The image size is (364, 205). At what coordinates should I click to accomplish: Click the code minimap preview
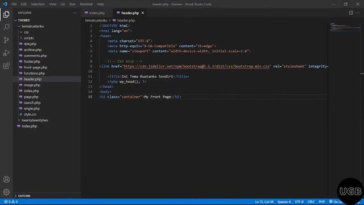click(345, 27)
